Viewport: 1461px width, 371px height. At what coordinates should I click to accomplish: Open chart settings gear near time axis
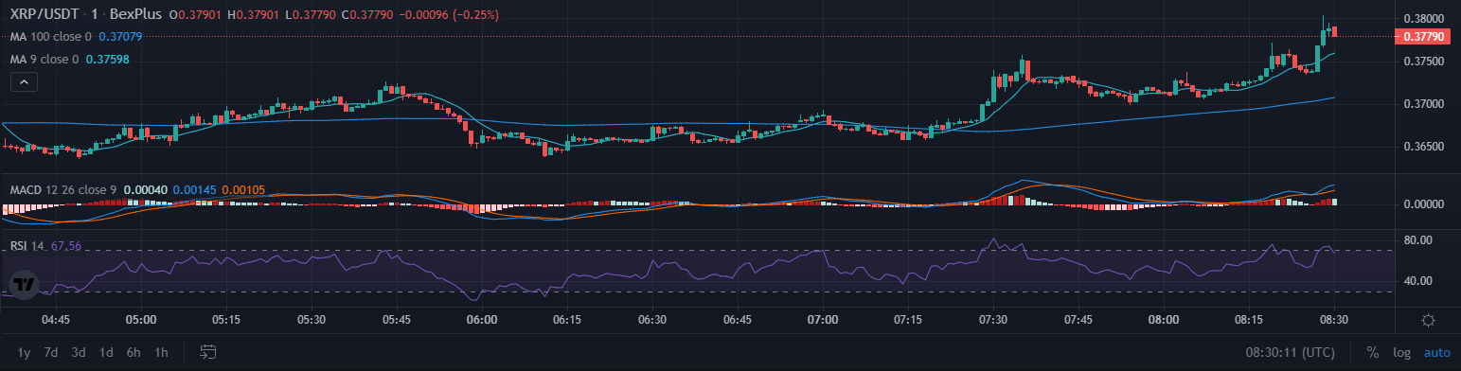[1428, 320]
